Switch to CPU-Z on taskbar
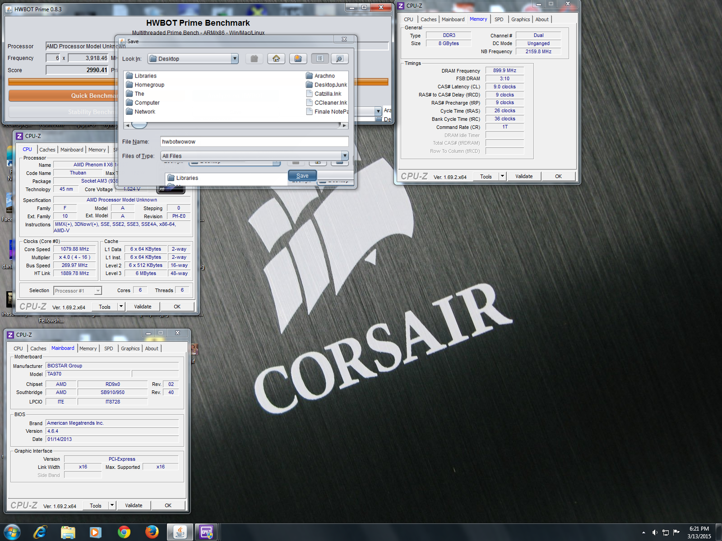 206,532
